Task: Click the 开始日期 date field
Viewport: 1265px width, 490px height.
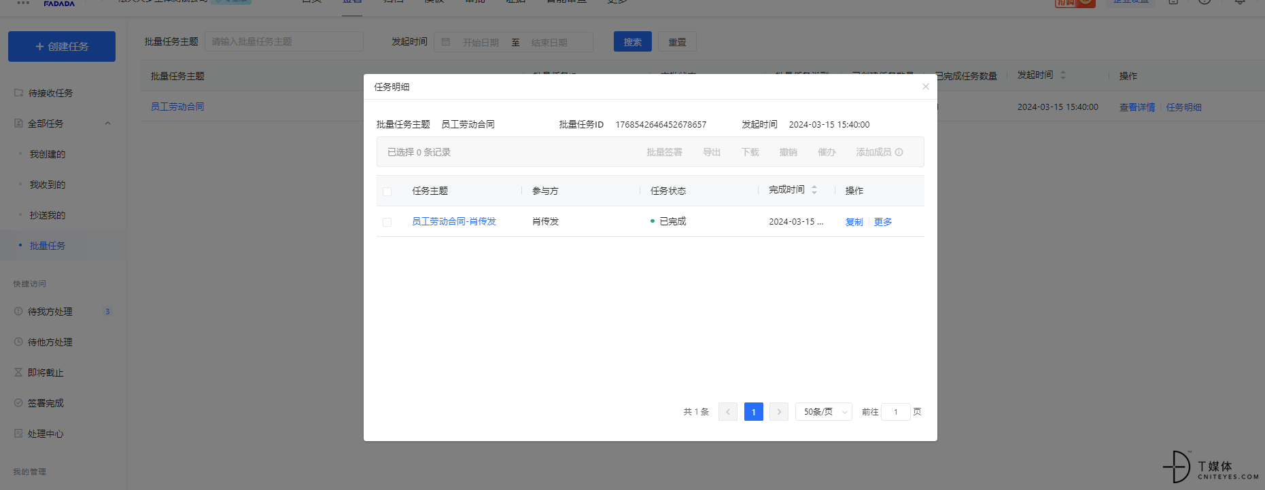Action: 481,42
